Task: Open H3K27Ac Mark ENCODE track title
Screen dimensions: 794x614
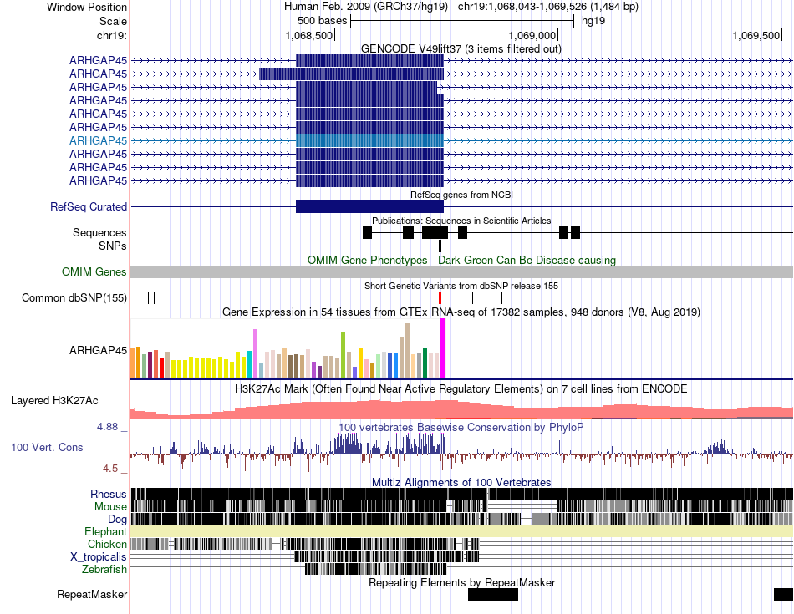Action: click(x=461, y=389)
